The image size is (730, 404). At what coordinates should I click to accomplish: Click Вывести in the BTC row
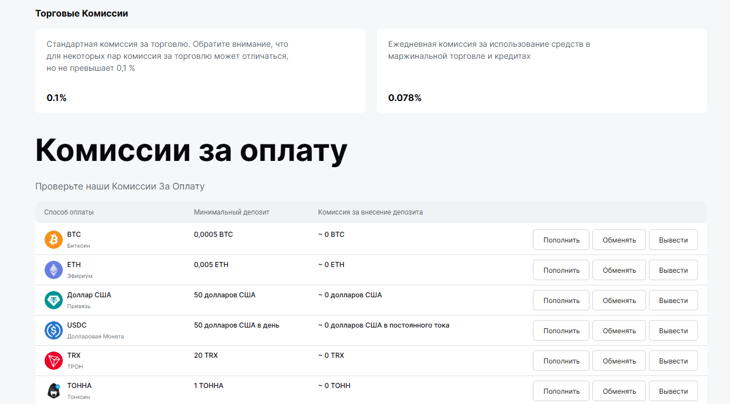(x=673, y=240)
